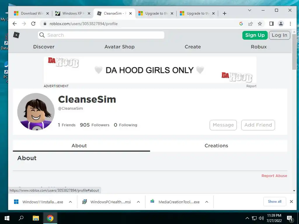Open the Avatar Shop page
Image resolution: width=299 pixels, height=224 pixels.
(x=119, y=47)
